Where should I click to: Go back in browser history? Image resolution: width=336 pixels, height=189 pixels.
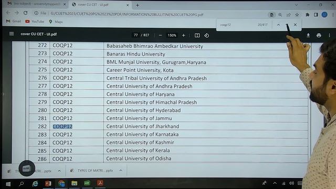8,13
